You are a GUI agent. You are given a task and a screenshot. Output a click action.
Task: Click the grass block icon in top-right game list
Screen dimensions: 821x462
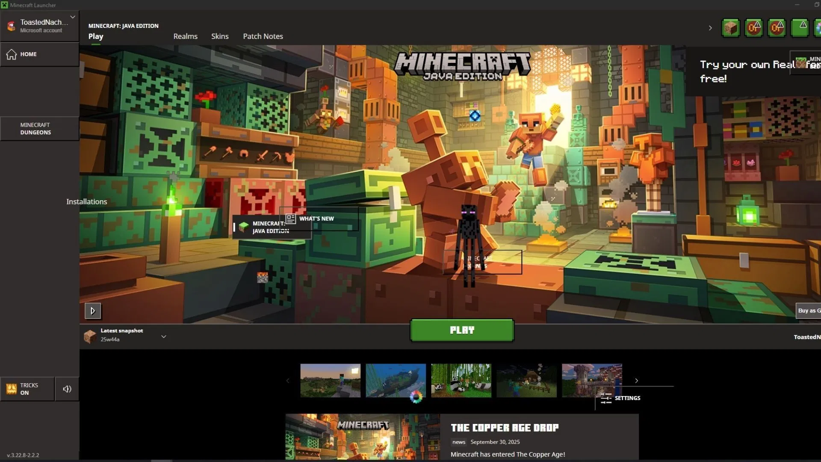coord(730,28)
